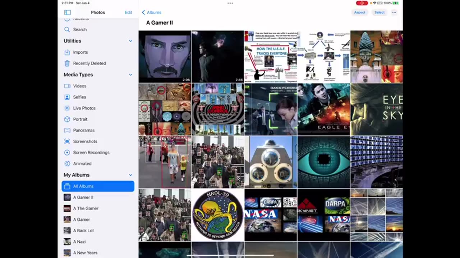Open the pedestrians tracking boxes thumbnail
Viewport: 460px width, 258px height.
(165, 162)
